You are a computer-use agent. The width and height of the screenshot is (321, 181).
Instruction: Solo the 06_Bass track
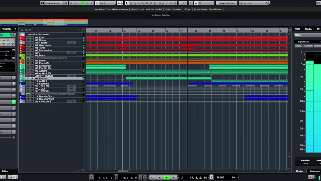(32, 56)
